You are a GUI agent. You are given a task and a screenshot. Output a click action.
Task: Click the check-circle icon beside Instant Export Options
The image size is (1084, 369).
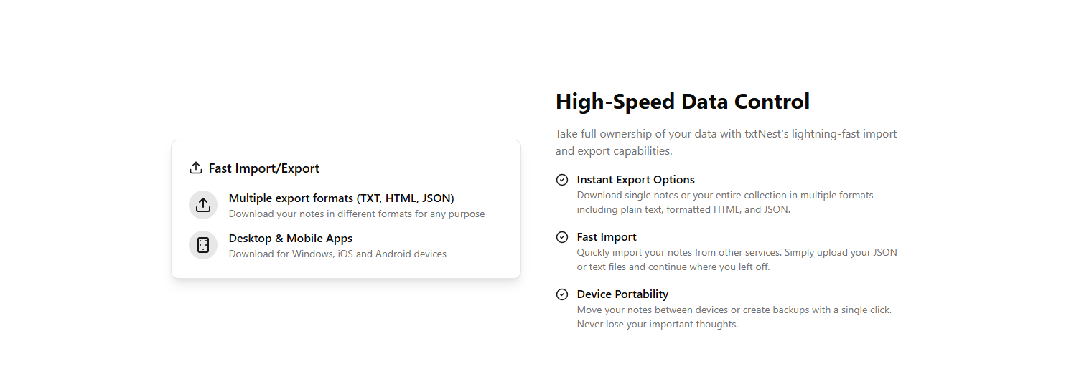pyautogui.click(x=562, y=180)
